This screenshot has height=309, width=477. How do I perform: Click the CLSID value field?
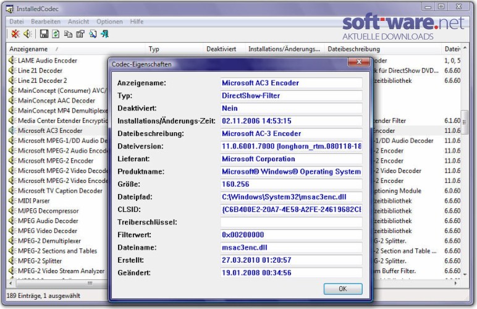[x=291, y=210]
